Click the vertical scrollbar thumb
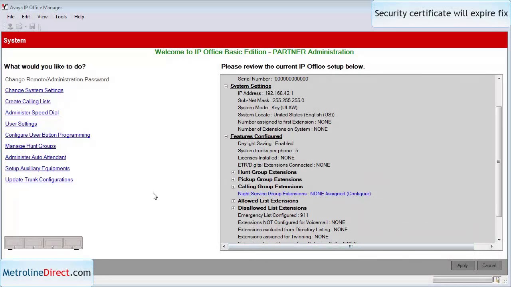This screenshot has width=511, height=287. (x=499, y=161)
